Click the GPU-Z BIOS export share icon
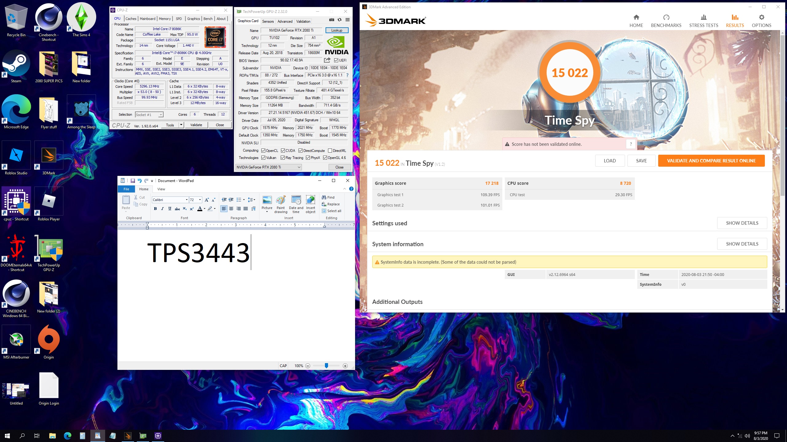The height and width of the screenshot is (442, 787). pos(327,60)
